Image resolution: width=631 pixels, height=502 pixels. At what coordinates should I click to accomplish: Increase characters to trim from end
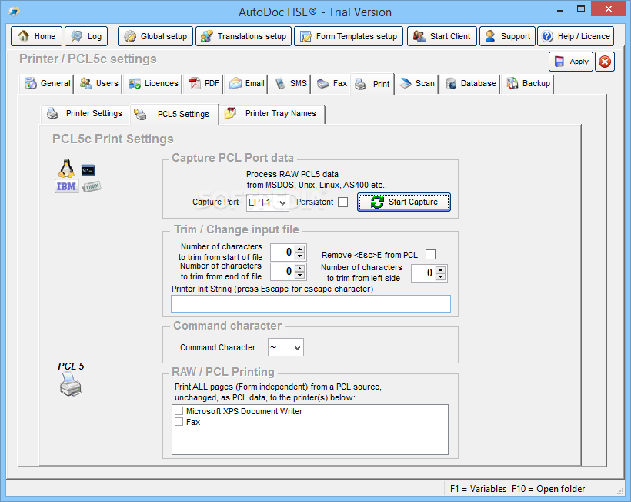(x=300, y=268)
